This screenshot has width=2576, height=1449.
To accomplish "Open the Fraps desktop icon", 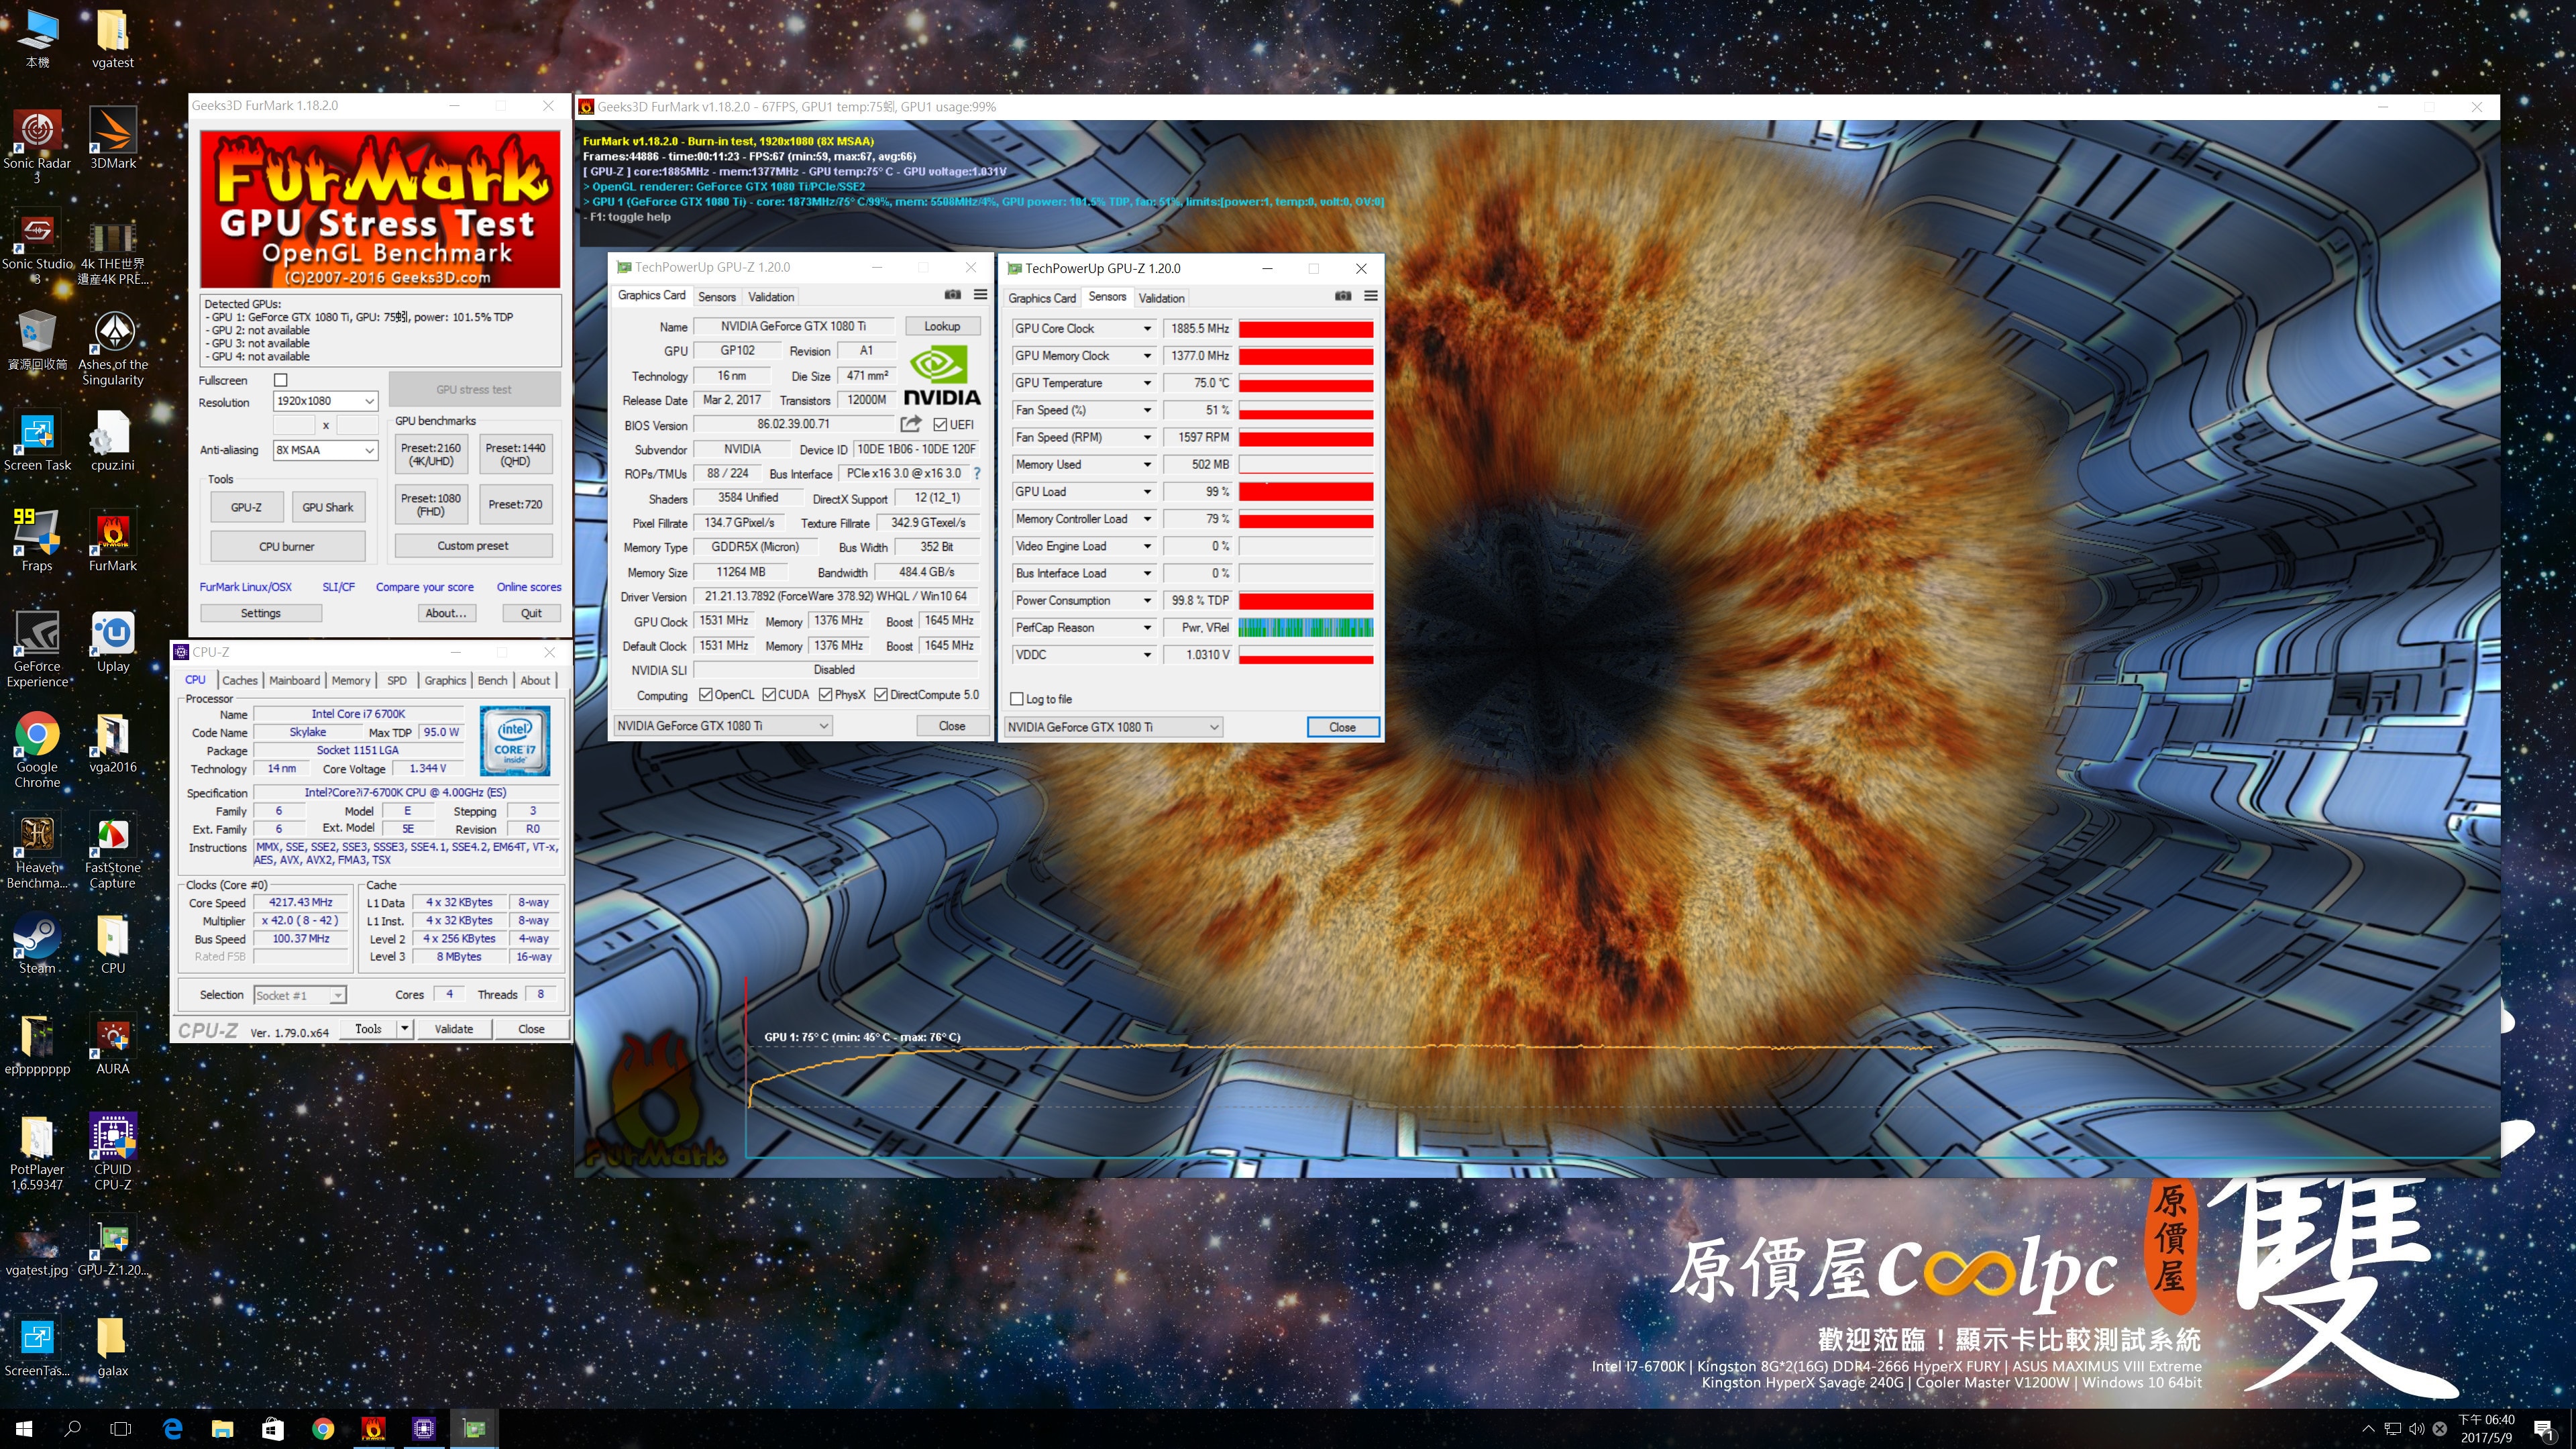I will (37, 541).
